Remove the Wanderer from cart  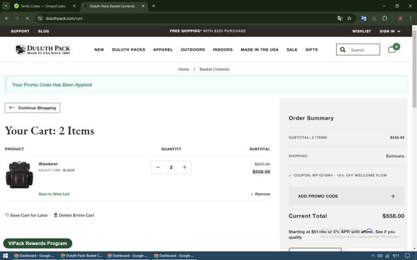(261, 194)
